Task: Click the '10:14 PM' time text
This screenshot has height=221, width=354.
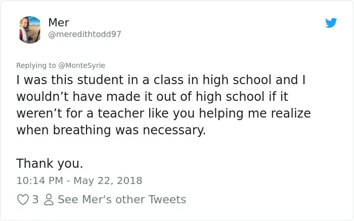Action: click(39, 180)
